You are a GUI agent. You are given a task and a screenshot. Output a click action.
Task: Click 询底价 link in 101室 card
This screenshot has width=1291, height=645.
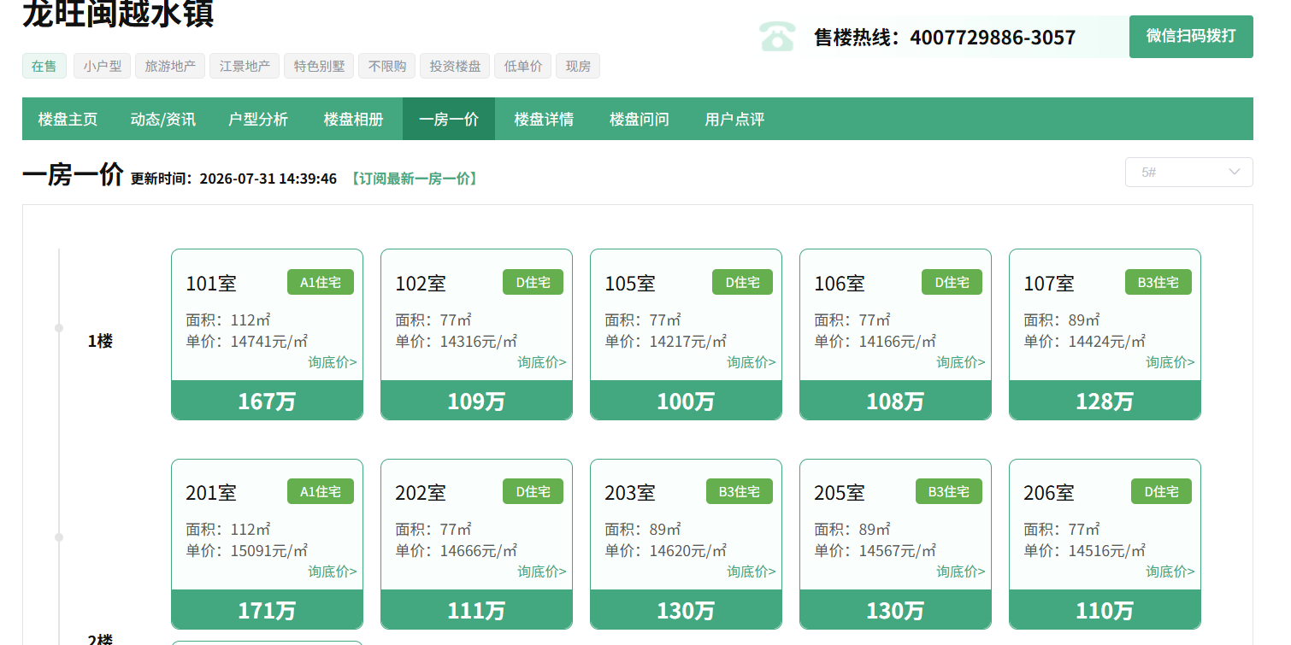[x=333, y=362]
